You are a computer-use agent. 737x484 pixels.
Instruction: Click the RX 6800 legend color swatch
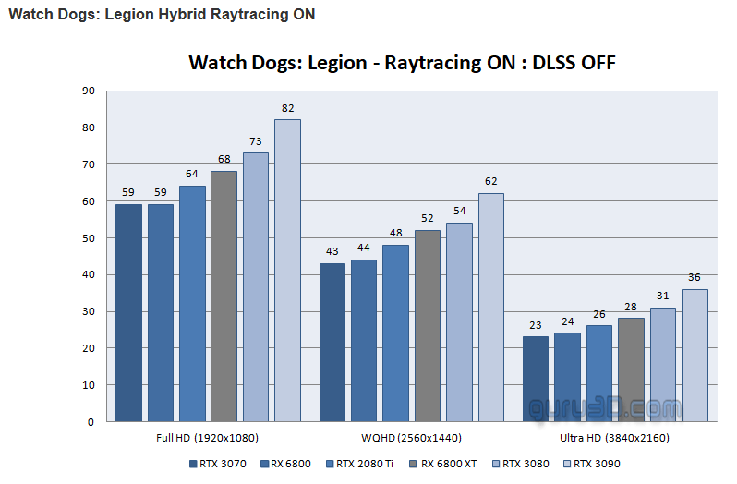[x=265, y=465]
